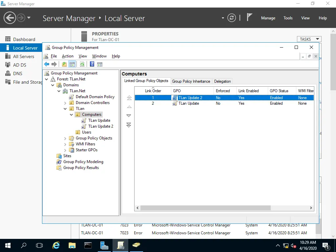
Task: Collapse the Computers OU node
Action: 71,115
